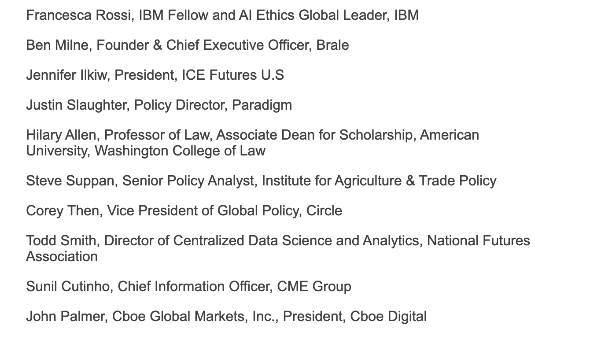Image resolution: width=590 pixels, height=340 pixels.
Task: Click the text "Washington College of Law"
Action: [x=180, y=151]
